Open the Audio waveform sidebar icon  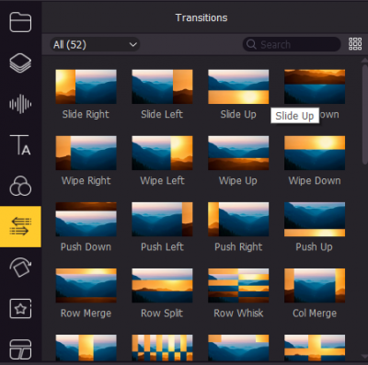point(20,104)
